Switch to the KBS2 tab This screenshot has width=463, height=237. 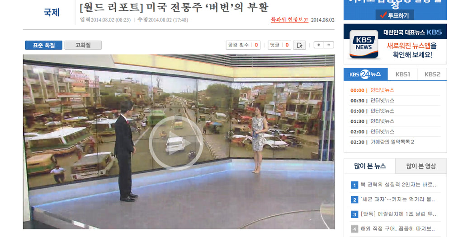432,74
